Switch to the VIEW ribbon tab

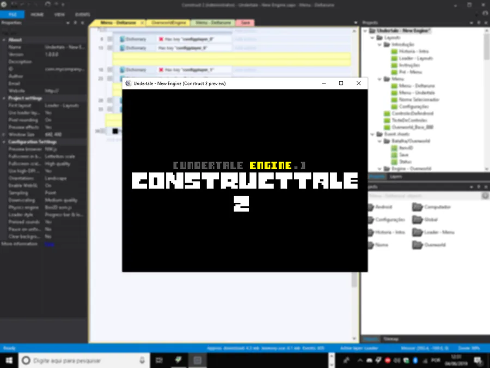coord(59,14)
